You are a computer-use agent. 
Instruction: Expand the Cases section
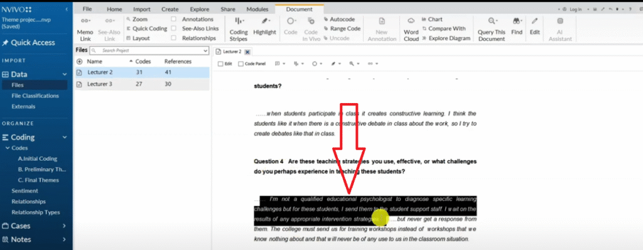[x=65, y=226]
